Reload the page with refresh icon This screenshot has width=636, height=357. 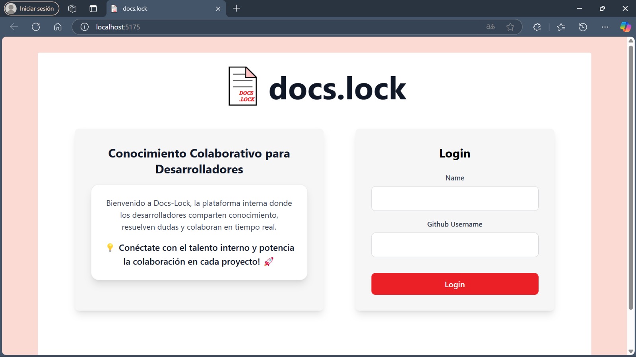click(36, 27)
